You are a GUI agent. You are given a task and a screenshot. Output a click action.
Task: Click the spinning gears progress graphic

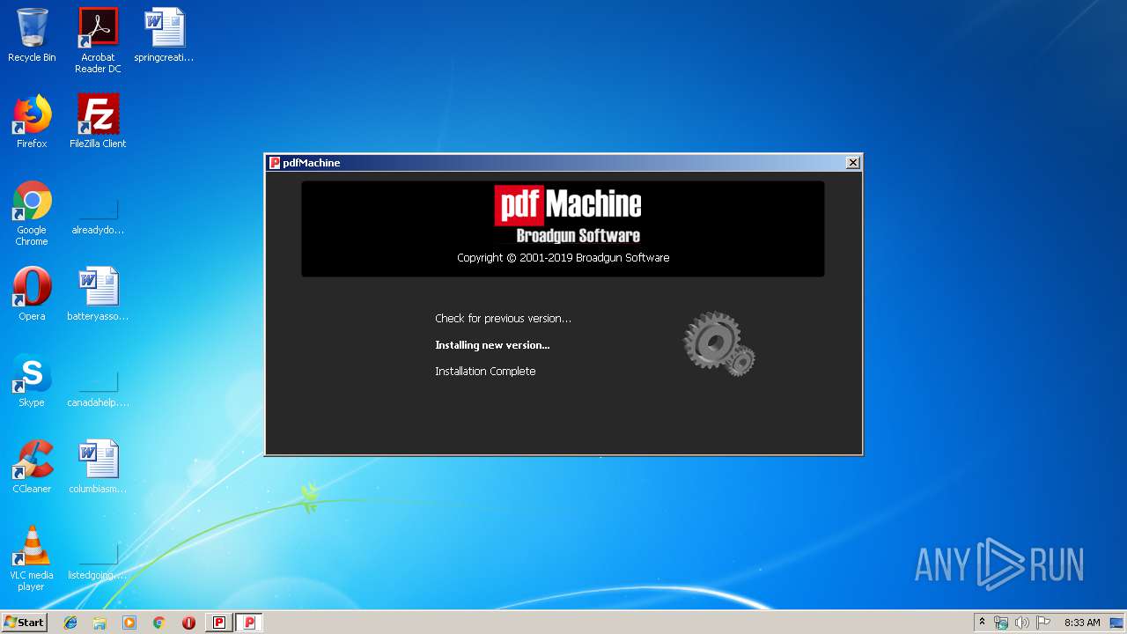[718, 344]
